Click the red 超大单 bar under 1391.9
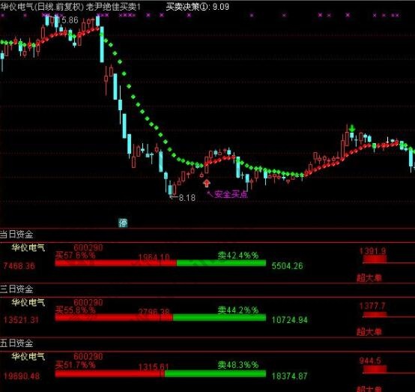 click(375, 259)
